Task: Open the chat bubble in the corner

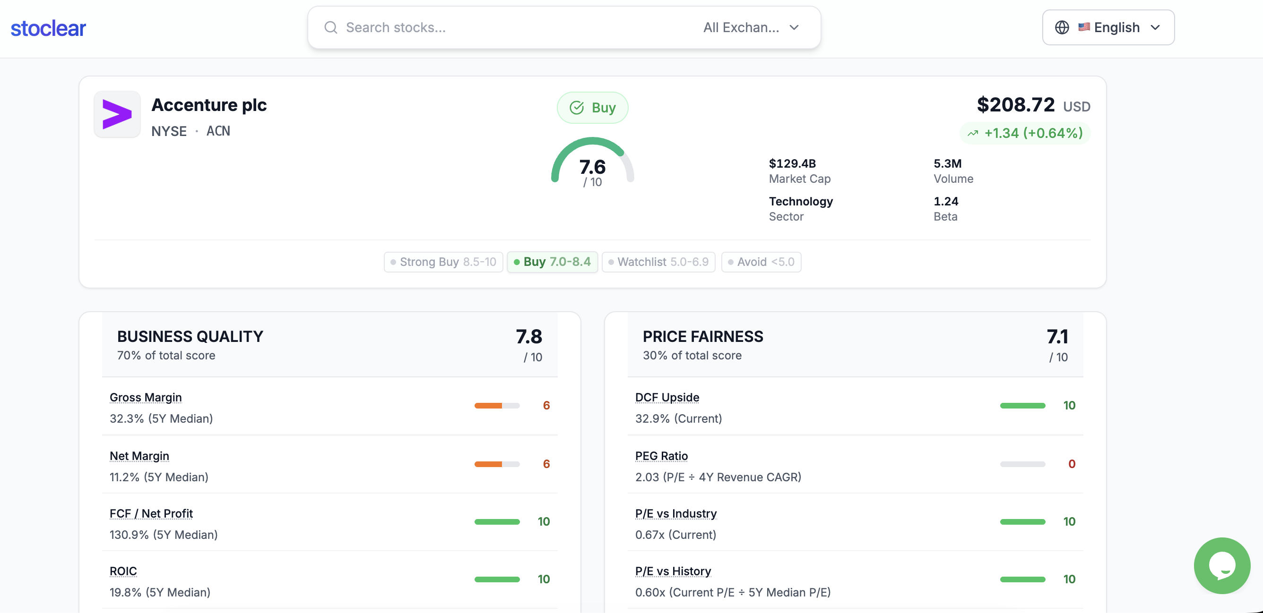Action: click(x=1221, y=566)
